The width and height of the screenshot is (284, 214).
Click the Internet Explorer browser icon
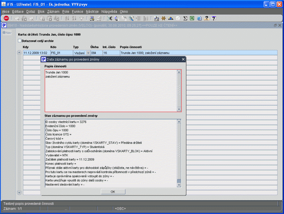click(199, 18)
